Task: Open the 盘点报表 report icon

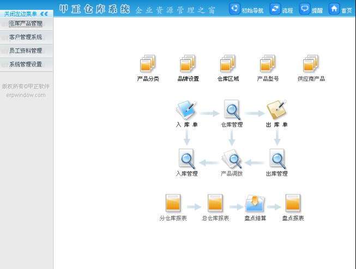Action: [x=293, y=204]
